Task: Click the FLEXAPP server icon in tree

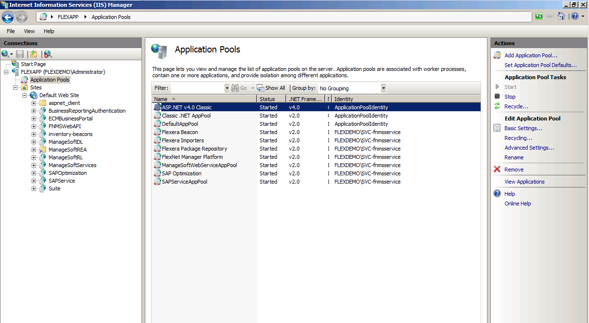Action: [16, 72]
